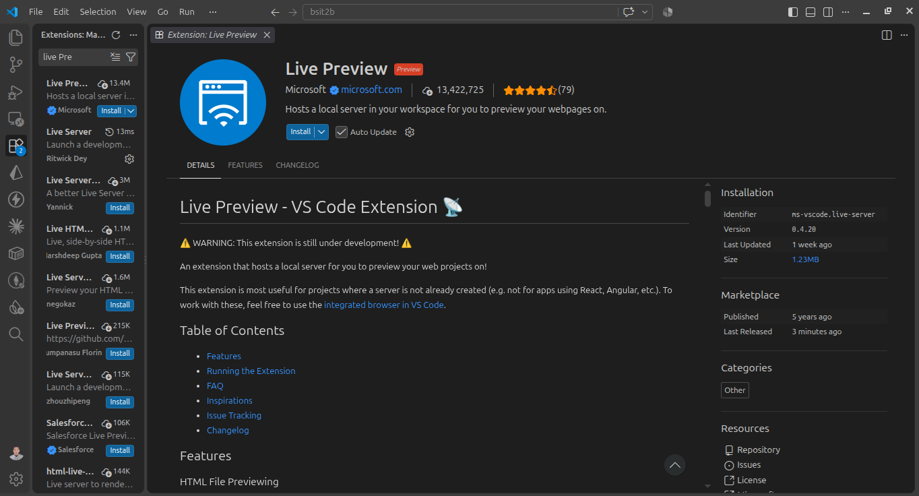Go back using the title bar arrow
The height and width of the screenshot is (496, 919).
pos(275,12)
